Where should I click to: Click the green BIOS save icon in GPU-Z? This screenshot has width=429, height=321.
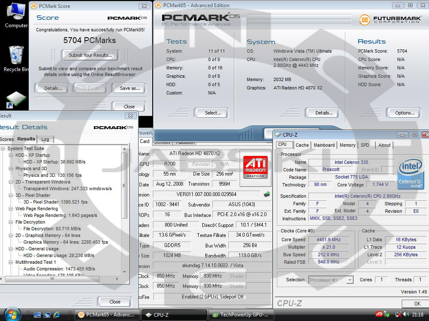[x=267, y=194]
